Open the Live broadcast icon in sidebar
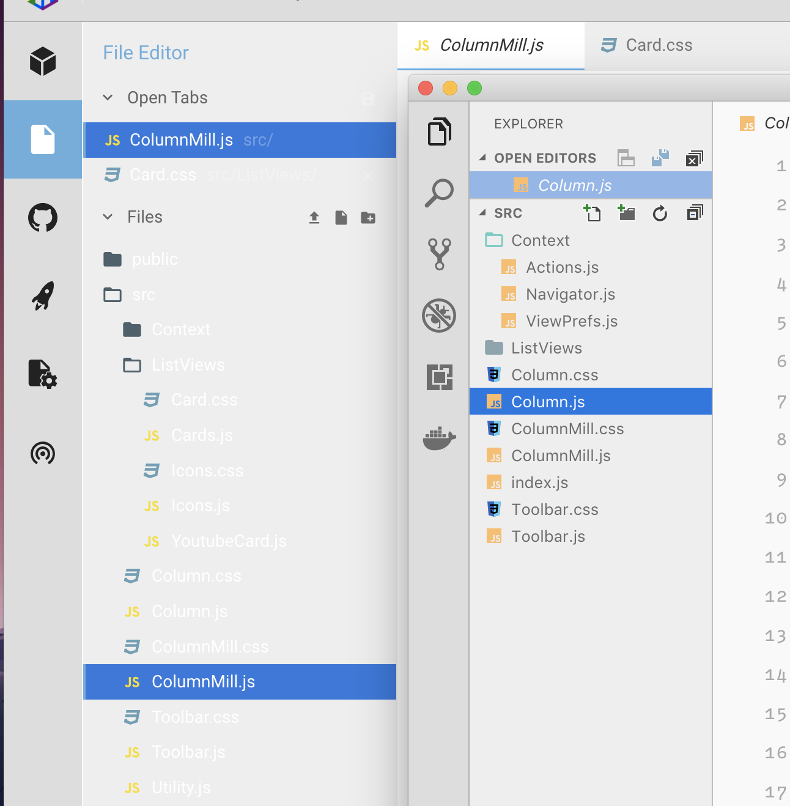The height and width of the screenshot is (806, 790). point(43,453)
